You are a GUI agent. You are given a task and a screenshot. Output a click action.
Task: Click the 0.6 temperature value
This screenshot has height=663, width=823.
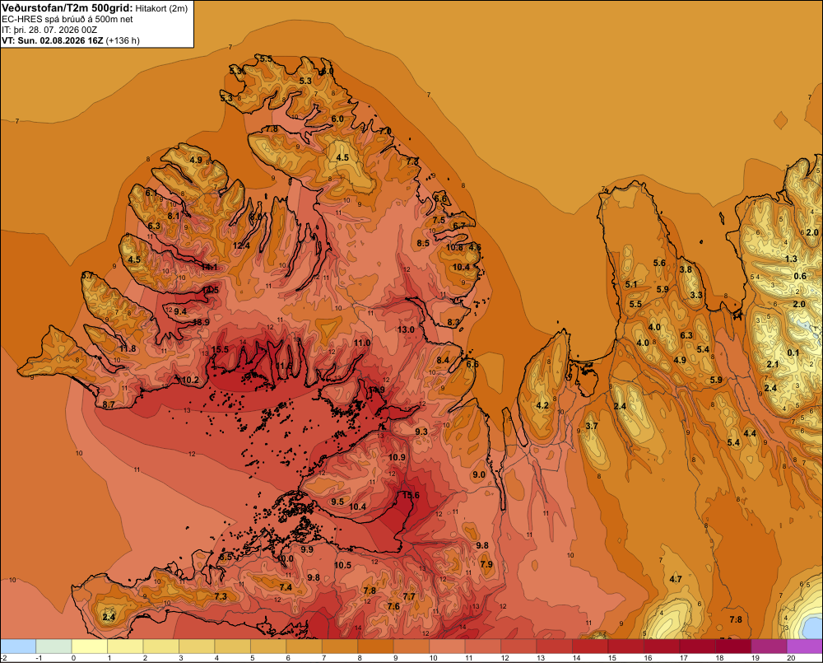pos(800,277)
